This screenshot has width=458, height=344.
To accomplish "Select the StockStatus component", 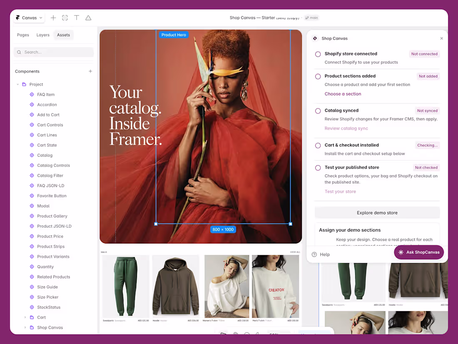I will 49,307.
